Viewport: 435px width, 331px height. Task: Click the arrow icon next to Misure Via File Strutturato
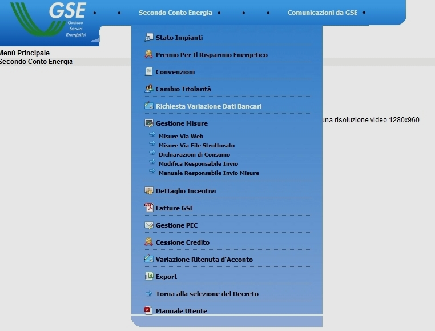pyautogui.click(x=152, y=143)
